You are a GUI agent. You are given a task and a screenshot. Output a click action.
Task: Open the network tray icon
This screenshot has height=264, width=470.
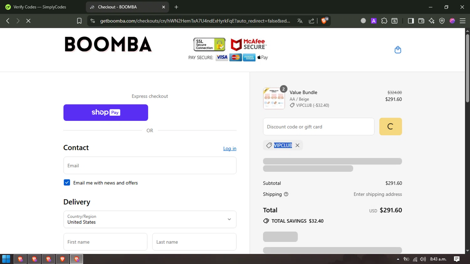[x=415, y=259]
